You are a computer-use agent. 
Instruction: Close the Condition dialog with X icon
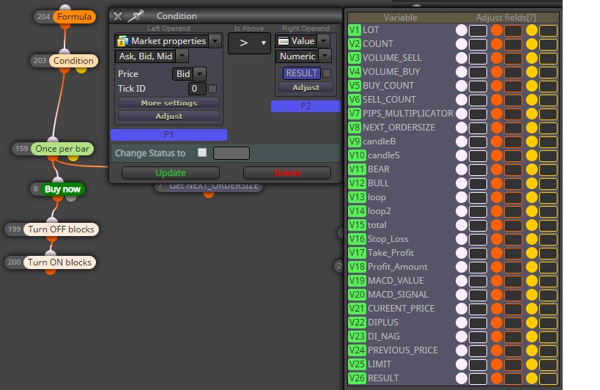tap(118, 16)
